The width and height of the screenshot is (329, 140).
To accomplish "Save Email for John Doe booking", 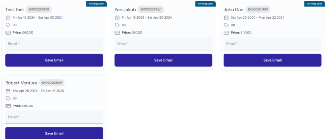I will (272, 60).
